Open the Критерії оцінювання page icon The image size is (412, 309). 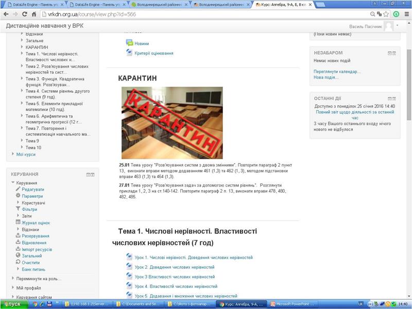(129, 53)
